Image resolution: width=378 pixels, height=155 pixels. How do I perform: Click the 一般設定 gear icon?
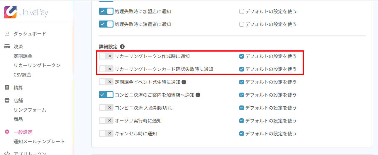[7, 132]
